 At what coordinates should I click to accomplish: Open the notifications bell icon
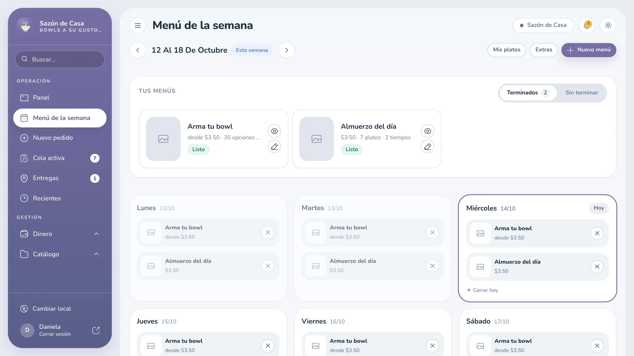click(587, 25)
